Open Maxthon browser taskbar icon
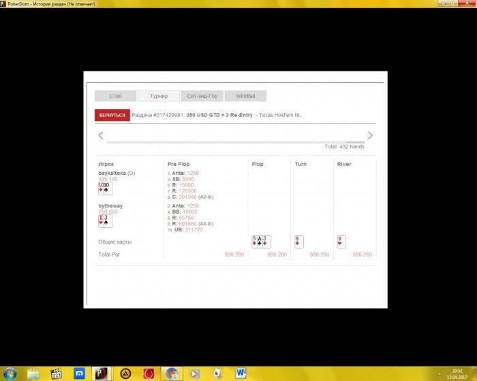The height and width of the screenshot is (381, 477). 80,374
